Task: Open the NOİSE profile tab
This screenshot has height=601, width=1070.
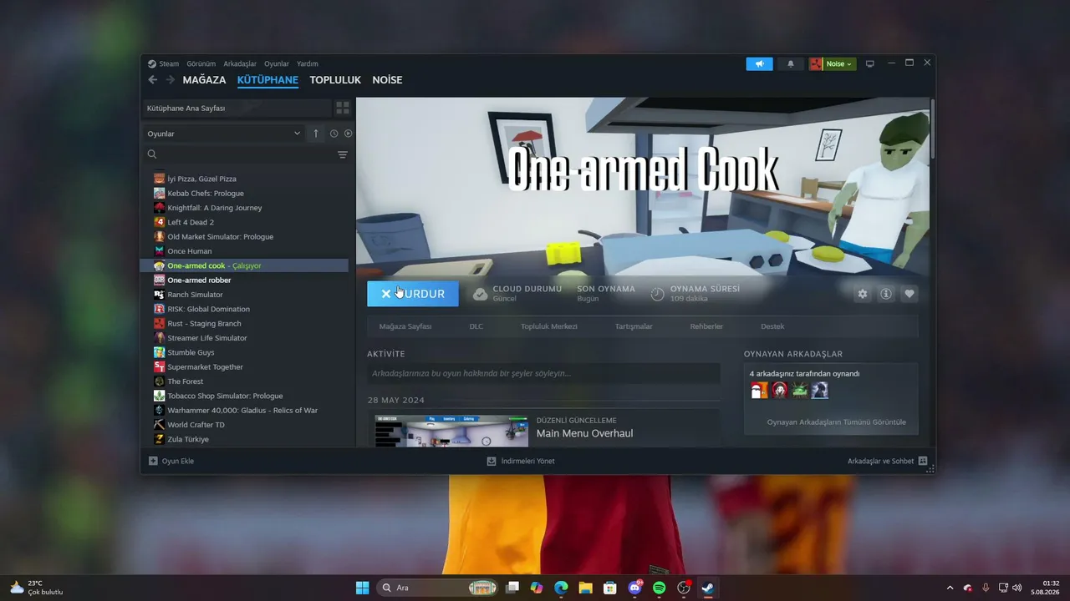Action: click(x=388, y=80)
